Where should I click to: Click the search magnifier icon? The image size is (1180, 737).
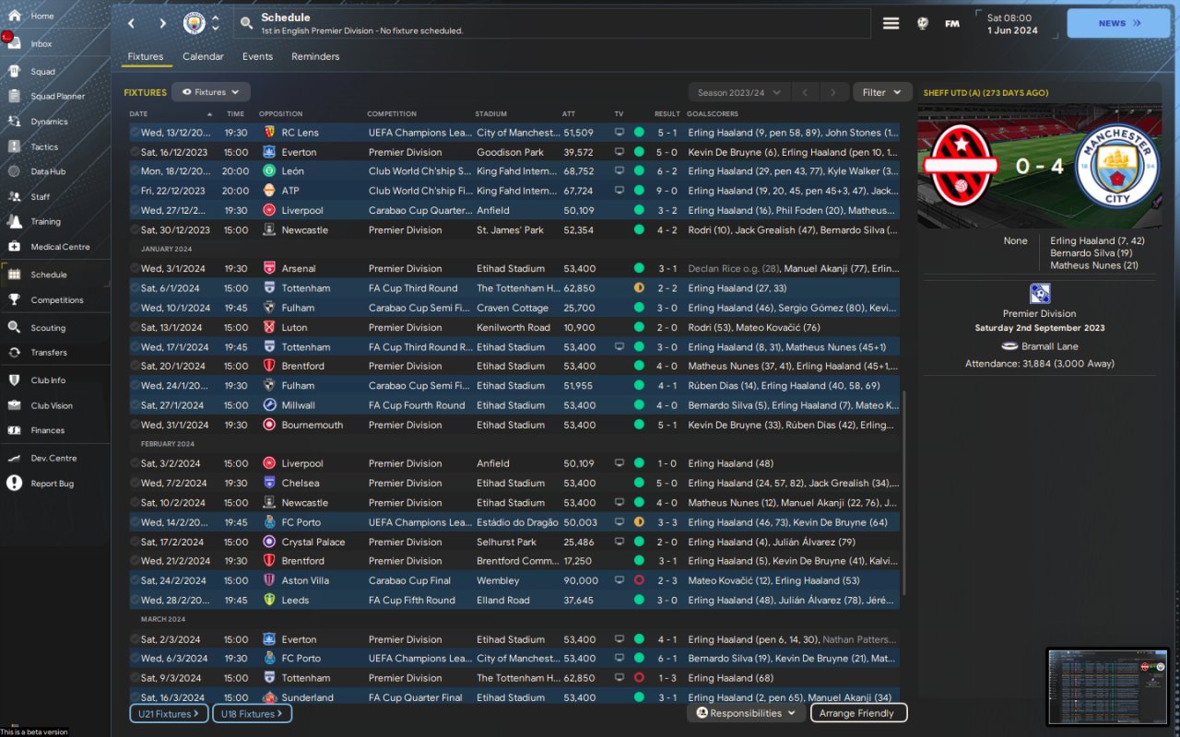point(246,23)
